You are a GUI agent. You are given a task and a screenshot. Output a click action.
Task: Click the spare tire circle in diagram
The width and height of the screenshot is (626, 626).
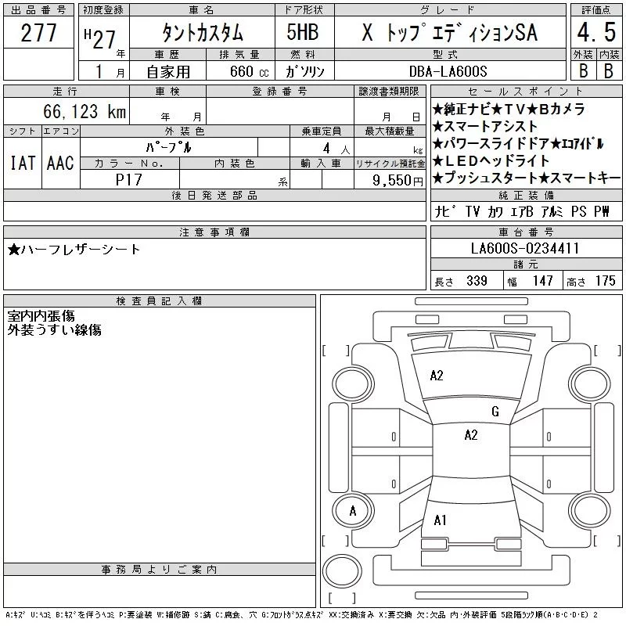[342, 571]
